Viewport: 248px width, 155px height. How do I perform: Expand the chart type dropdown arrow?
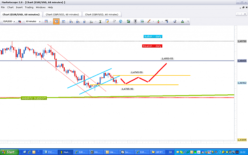(51, 21)
